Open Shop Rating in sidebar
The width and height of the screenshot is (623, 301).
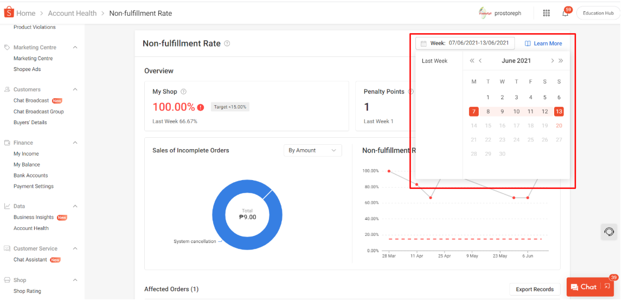[x=27, y=291]
